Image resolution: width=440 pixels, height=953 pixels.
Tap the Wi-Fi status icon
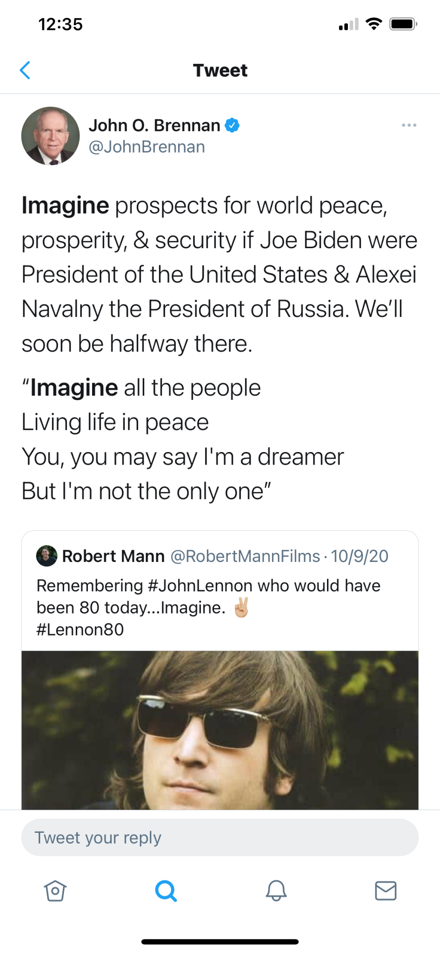click(373, 24)
